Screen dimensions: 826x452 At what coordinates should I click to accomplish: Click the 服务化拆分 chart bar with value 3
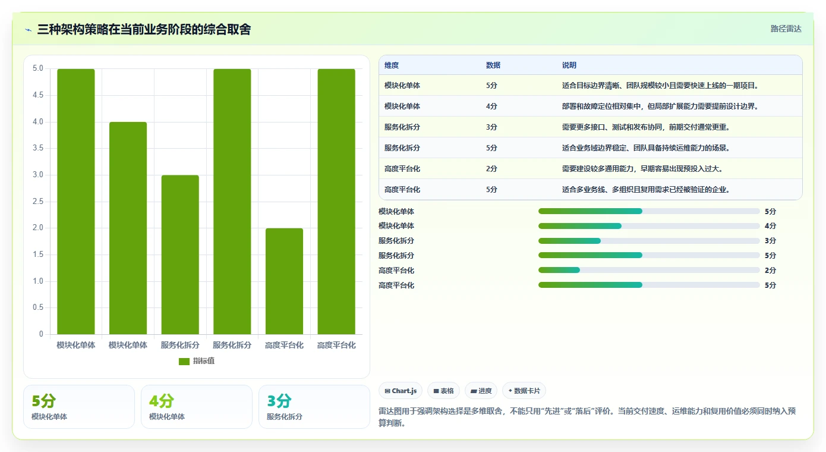pos(180,255)
